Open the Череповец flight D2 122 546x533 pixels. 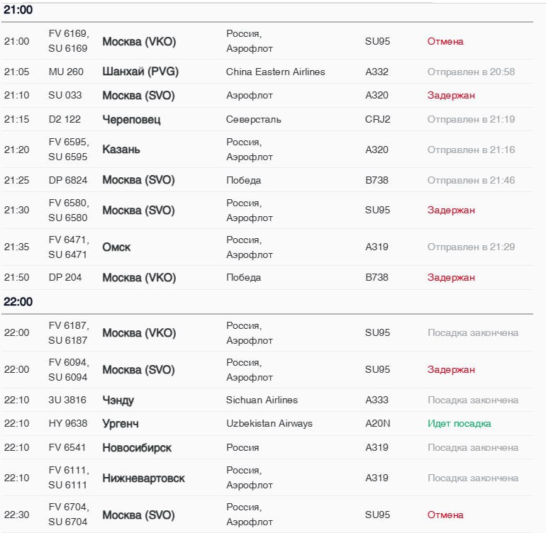pyautogui.click(x=131, y=119)
